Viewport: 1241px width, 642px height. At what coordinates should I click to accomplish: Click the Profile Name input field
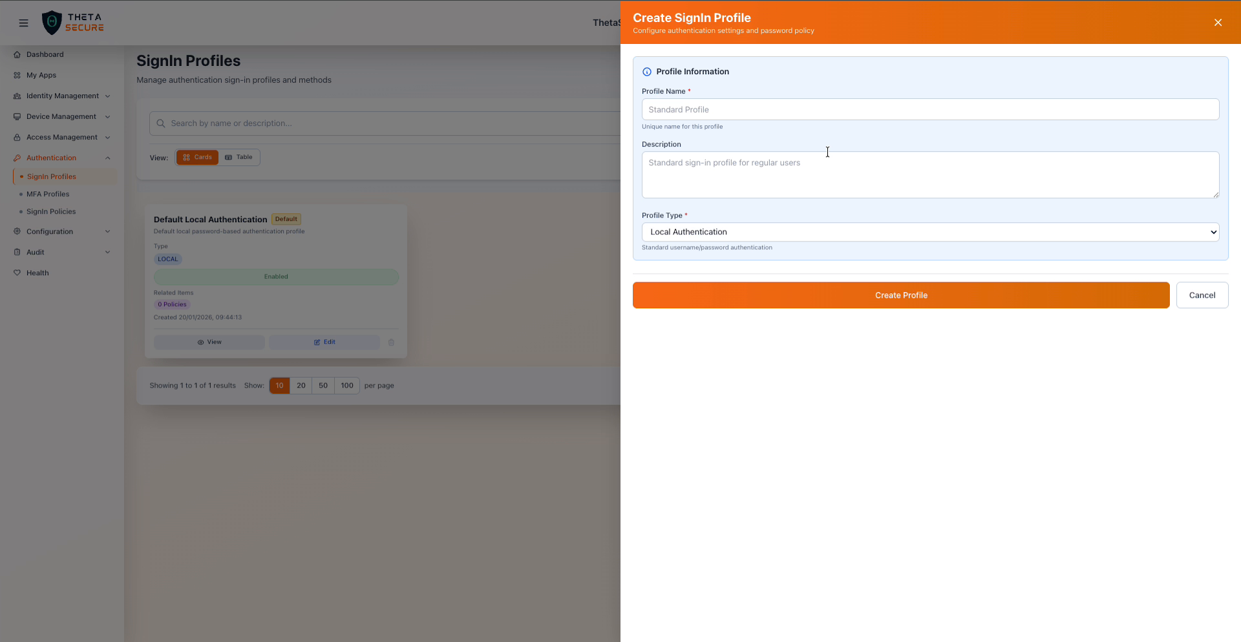point(929,109)
